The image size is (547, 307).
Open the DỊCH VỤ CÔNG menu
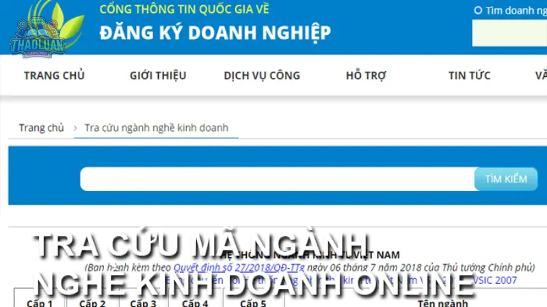[x=262, y=76]
